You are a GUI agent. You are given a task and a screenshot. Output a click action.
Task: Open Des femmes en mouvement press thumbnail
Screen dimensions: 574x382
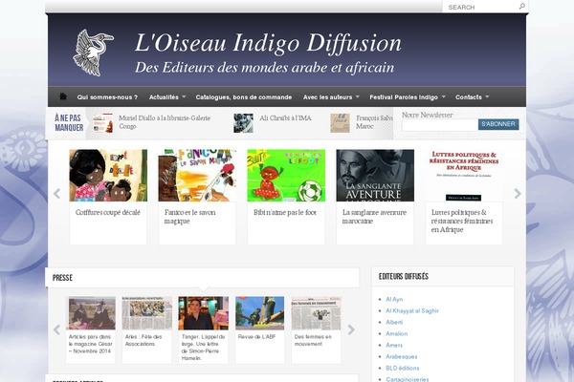tap(317, 313)
